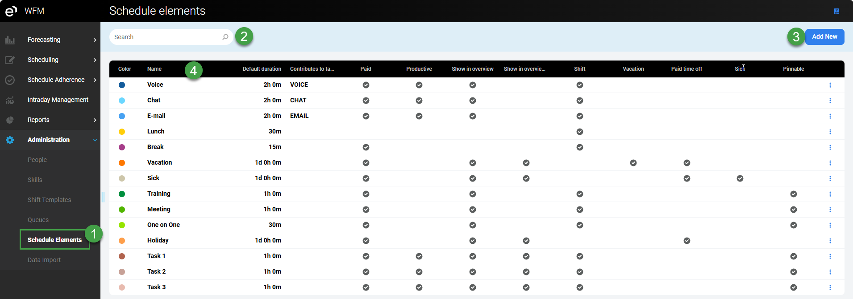Expand the Forecasting submenu chevron
853x299 pixels.
click(x=95, y=40)
